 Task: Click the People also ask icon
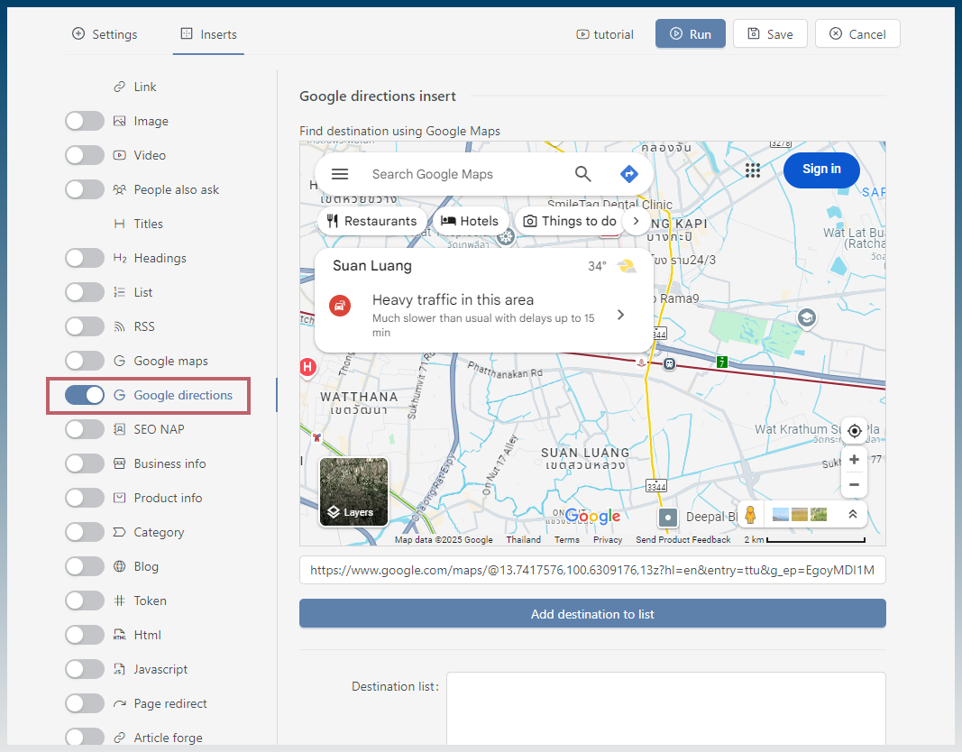120,189
